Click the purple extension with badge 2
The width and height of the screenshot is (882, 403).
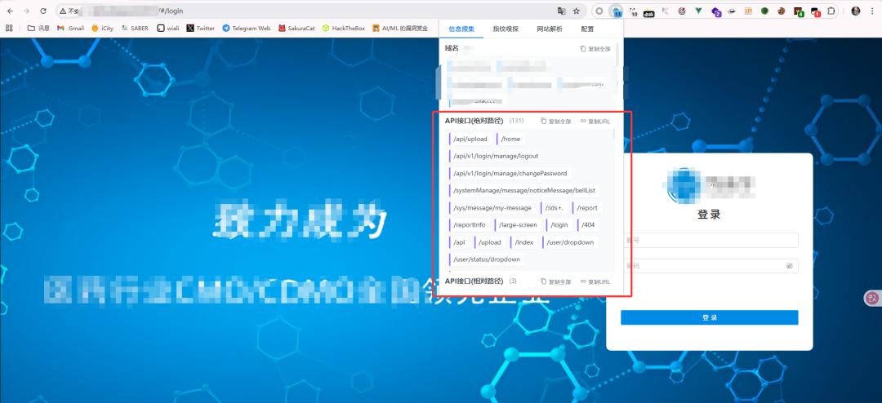[715, 11]
